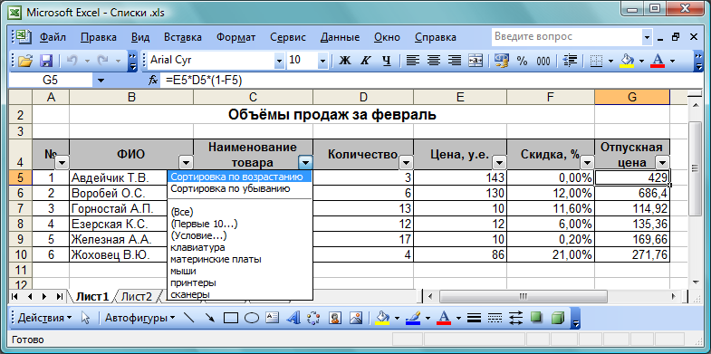Insert a text box from drawing toolbar

click(x=272, y=318)
